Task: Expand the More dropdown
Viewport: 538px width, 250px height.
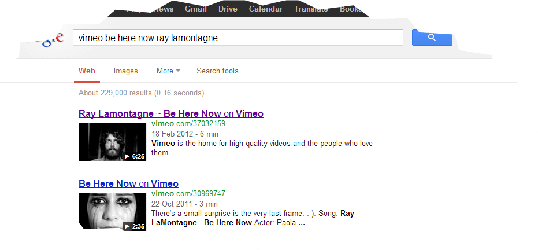Action: [168, 71]
